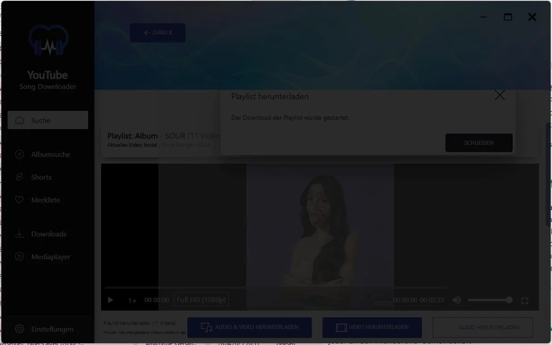The width and height of the screenshot is (552, 345).
Task: Open the Suche sidebar item
Action: (x=48, y=120)
